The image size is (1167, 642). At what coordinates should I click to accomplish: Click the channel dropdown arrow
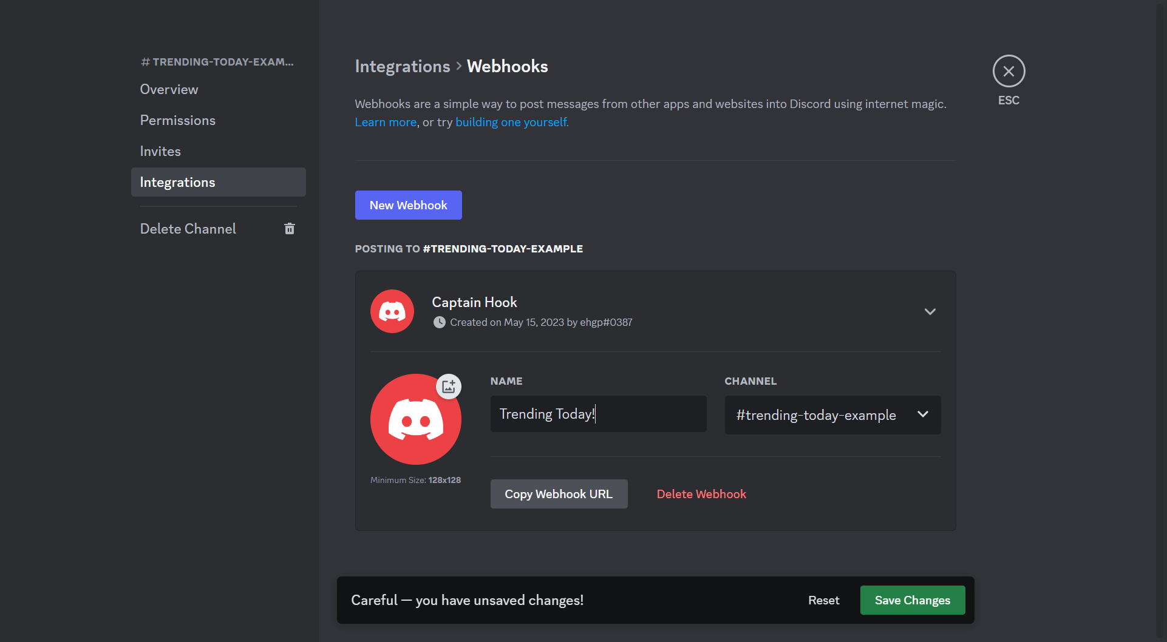(x=923, y=414)
